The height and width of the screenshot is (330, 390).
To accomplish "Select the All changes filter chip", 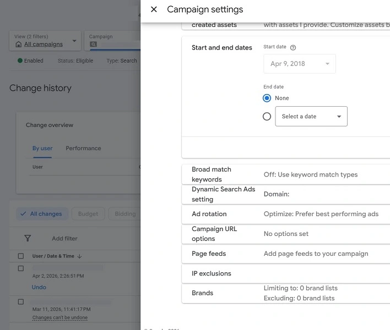I will (42, 214).
